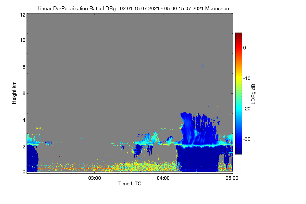Screen dimensions: 306x204
Task: Click the 4 km height tick label
Action: tap(23, 120)
